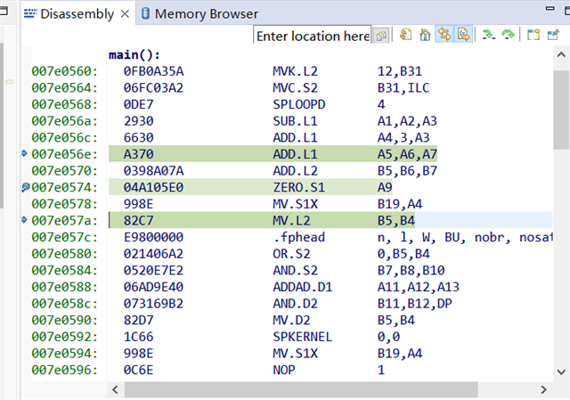Click the NOP instruction

pos(283,371)
